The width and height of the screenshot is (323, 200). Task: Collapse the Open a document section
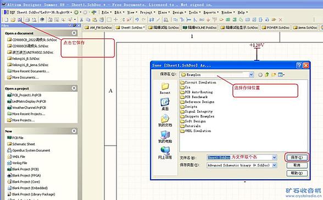coord(74,33)
